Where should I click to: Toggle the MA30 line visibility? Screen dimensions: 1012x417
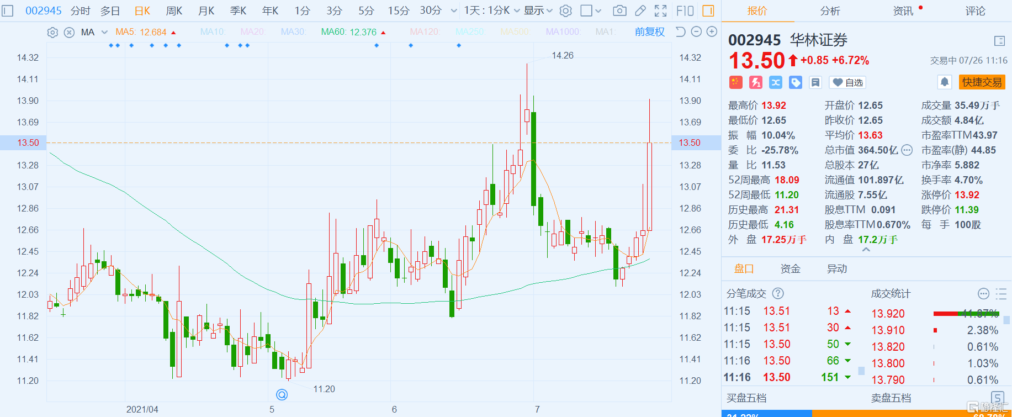(x=293, y=32)
